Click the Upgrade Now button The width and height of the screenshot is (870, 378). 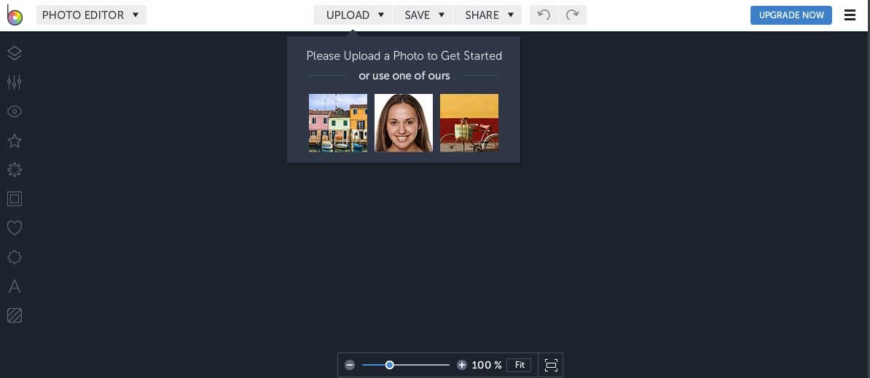click(x=791, y=15)
